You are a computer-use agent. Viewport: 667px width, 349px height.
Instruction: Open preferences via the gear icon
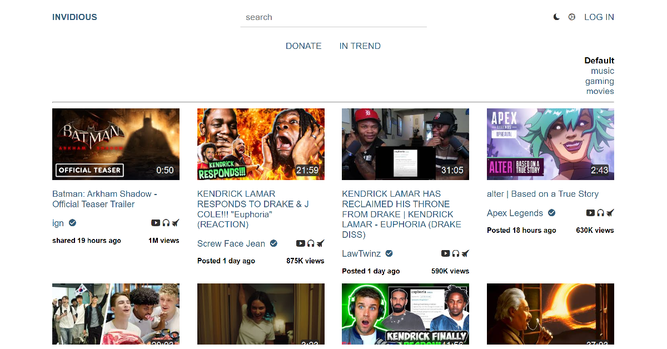[x=571, y=17]
